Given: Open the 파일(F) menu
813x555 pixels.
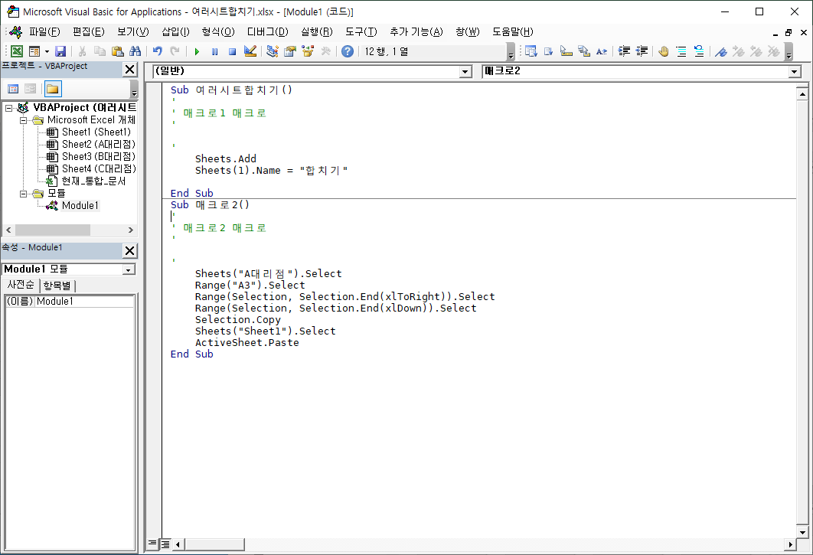Looking at the screenshot, I should pyautogui.click(x=44, y=32).
